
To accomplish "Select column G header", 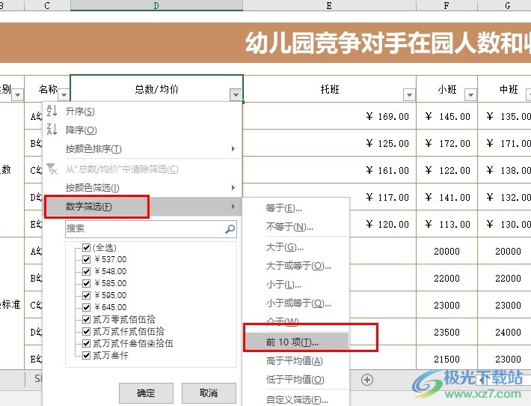I will [505, 5].
